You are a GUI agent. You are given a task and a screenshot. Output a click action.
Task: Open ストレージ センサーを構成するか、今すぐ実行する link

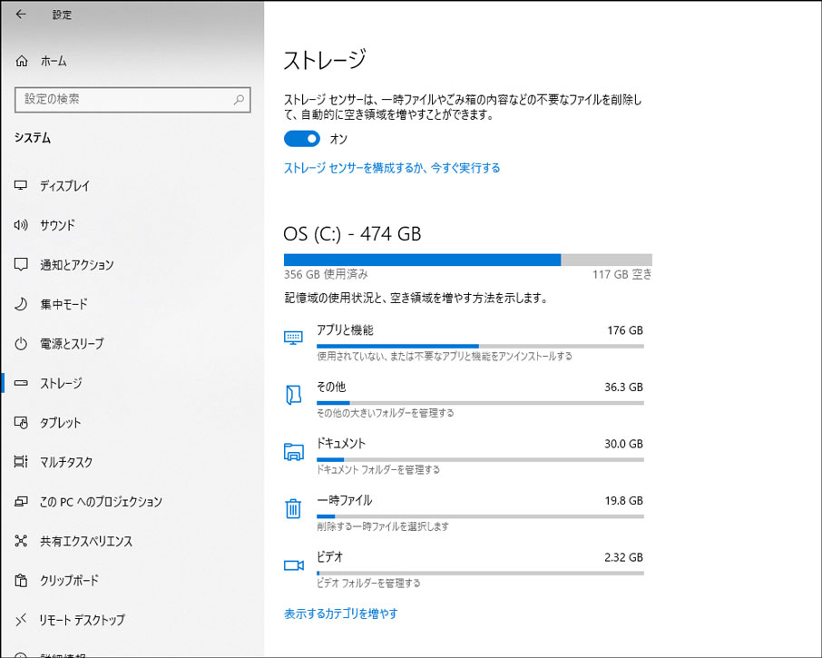pyautogui.click(x=392, y=168)
